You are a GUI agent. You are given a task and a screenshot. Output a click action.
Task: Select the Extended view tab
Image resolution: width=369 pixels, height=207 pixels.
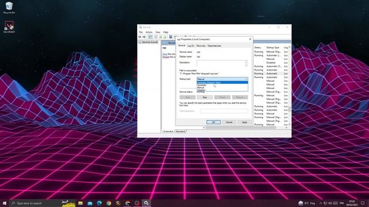point(168,132)
